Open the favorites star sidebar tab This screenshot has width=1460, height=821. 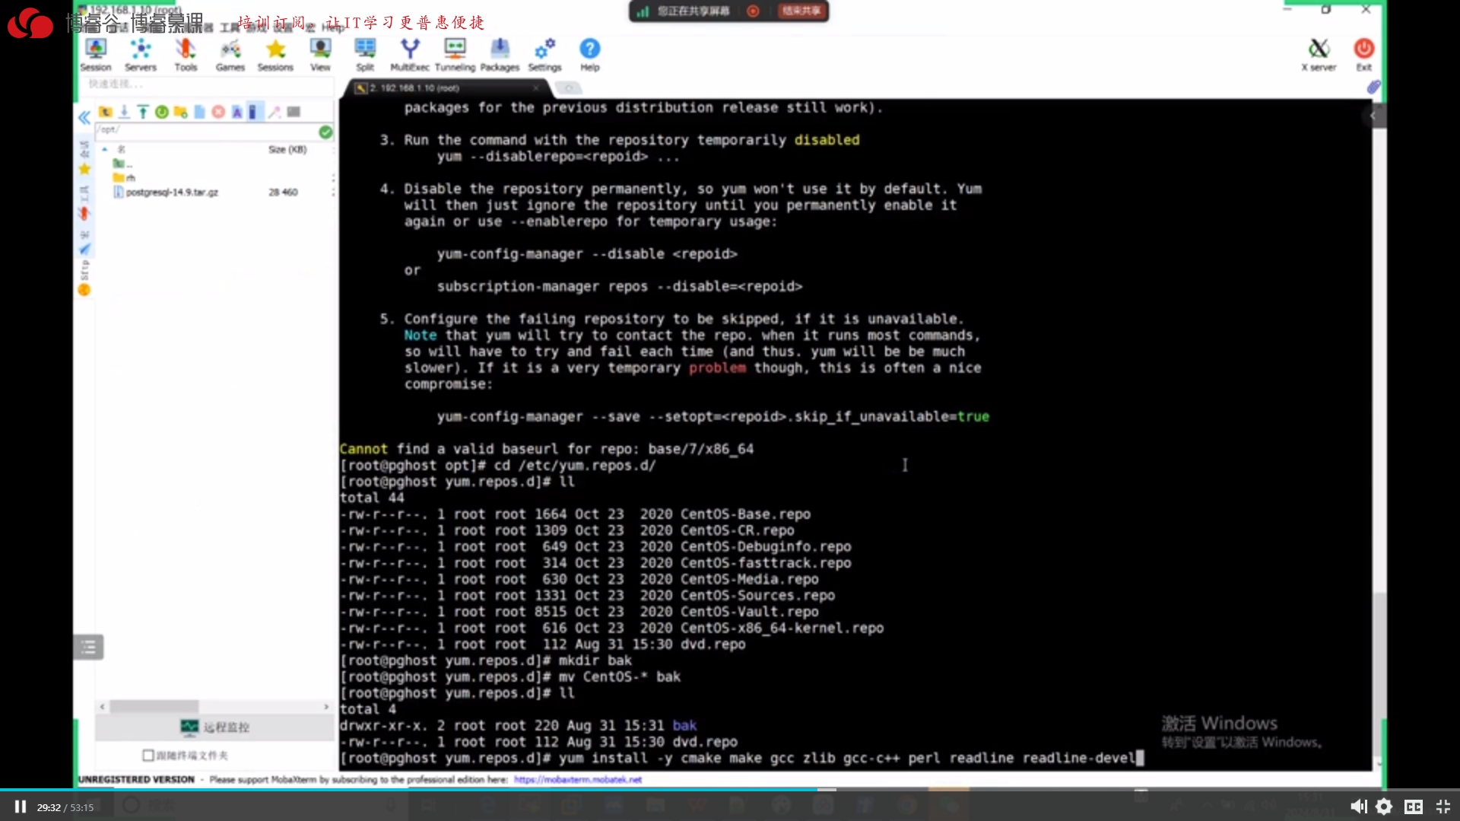coord(84,169)
